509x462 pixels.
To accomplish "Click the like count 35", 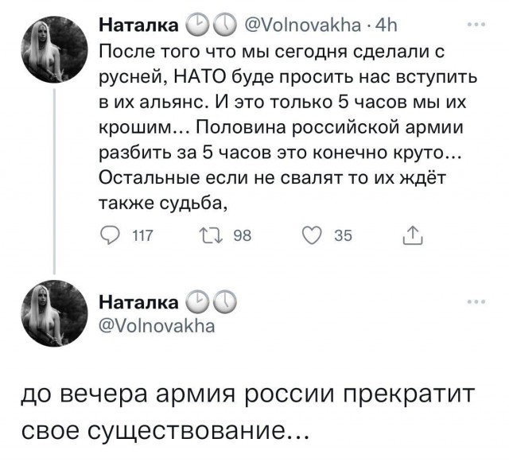I will (342, 235).
